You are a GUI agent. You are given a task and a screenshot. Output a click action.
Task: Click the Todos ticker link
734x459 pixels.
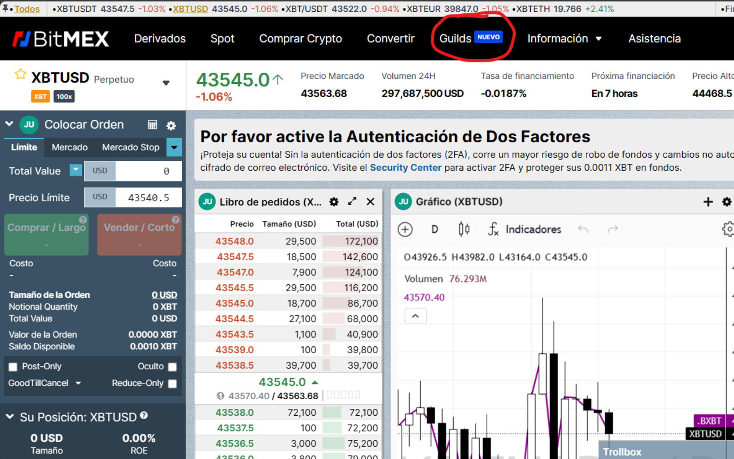pos(27,9)
